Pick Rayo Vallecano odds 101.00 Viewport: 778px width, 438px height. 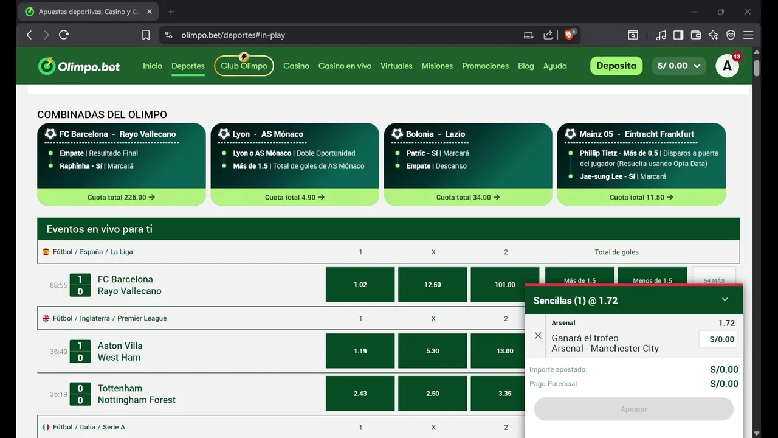point(505,285)
